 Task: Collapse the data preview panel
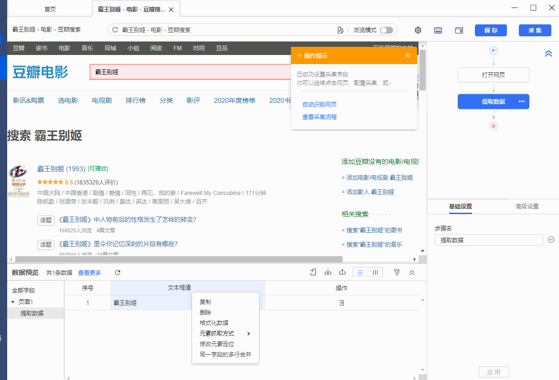[x=412, y=272]
